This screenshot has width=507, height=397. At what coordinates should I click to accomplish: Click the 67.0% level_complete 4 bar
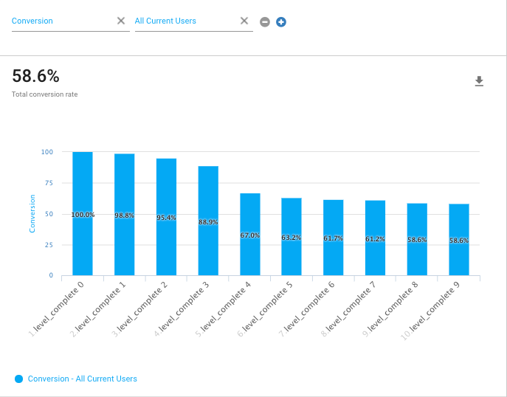tap(250, 235)
